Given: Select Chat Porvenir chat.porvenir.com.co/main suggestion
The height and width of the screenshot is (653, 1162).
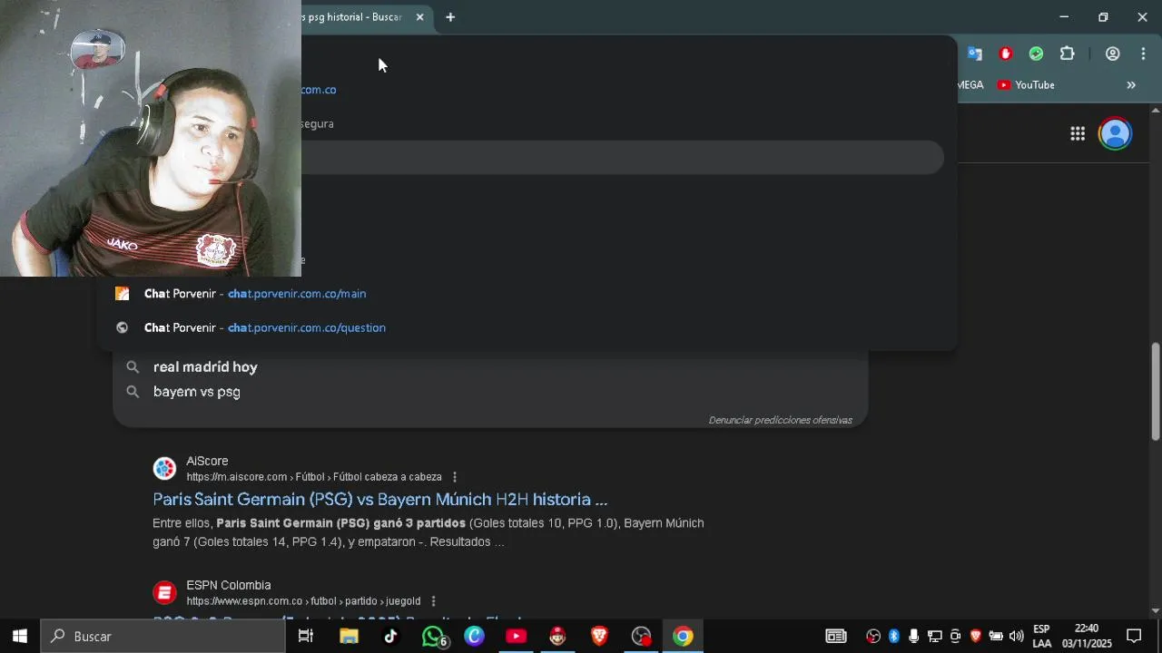Looking at the screenshot, I should click(527, 294).
